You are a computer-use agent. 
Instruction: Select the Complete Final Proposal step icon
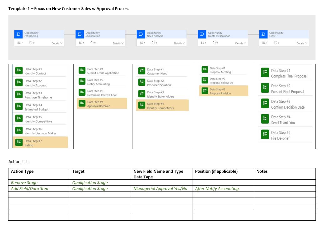(x=265, y=72)
